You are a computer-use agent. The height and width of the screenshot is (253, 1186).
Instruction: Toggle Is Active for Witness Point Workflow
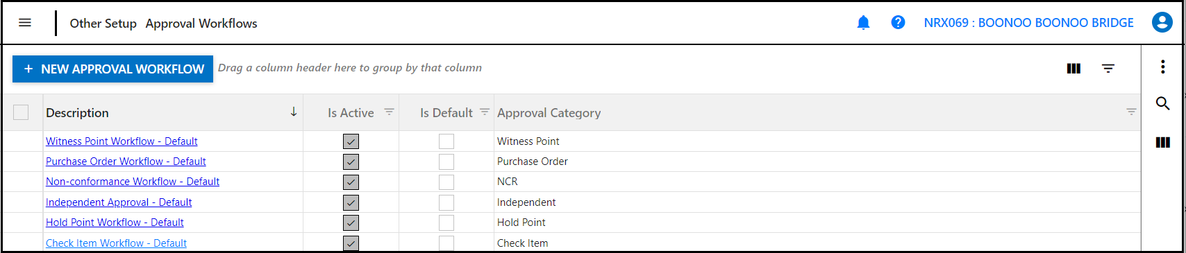click(x=351, y=141)
